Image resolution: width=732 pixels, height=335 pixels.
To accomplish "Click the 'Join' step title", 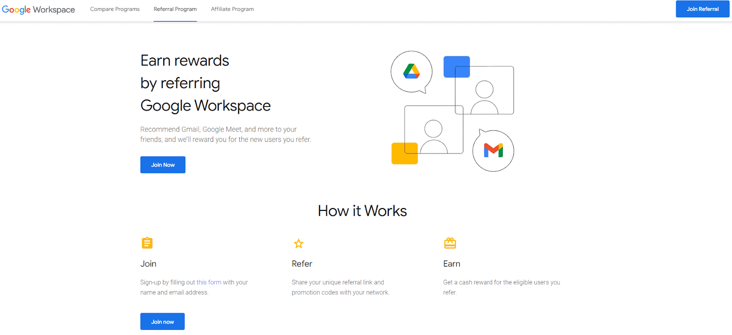I will (148, 264).
